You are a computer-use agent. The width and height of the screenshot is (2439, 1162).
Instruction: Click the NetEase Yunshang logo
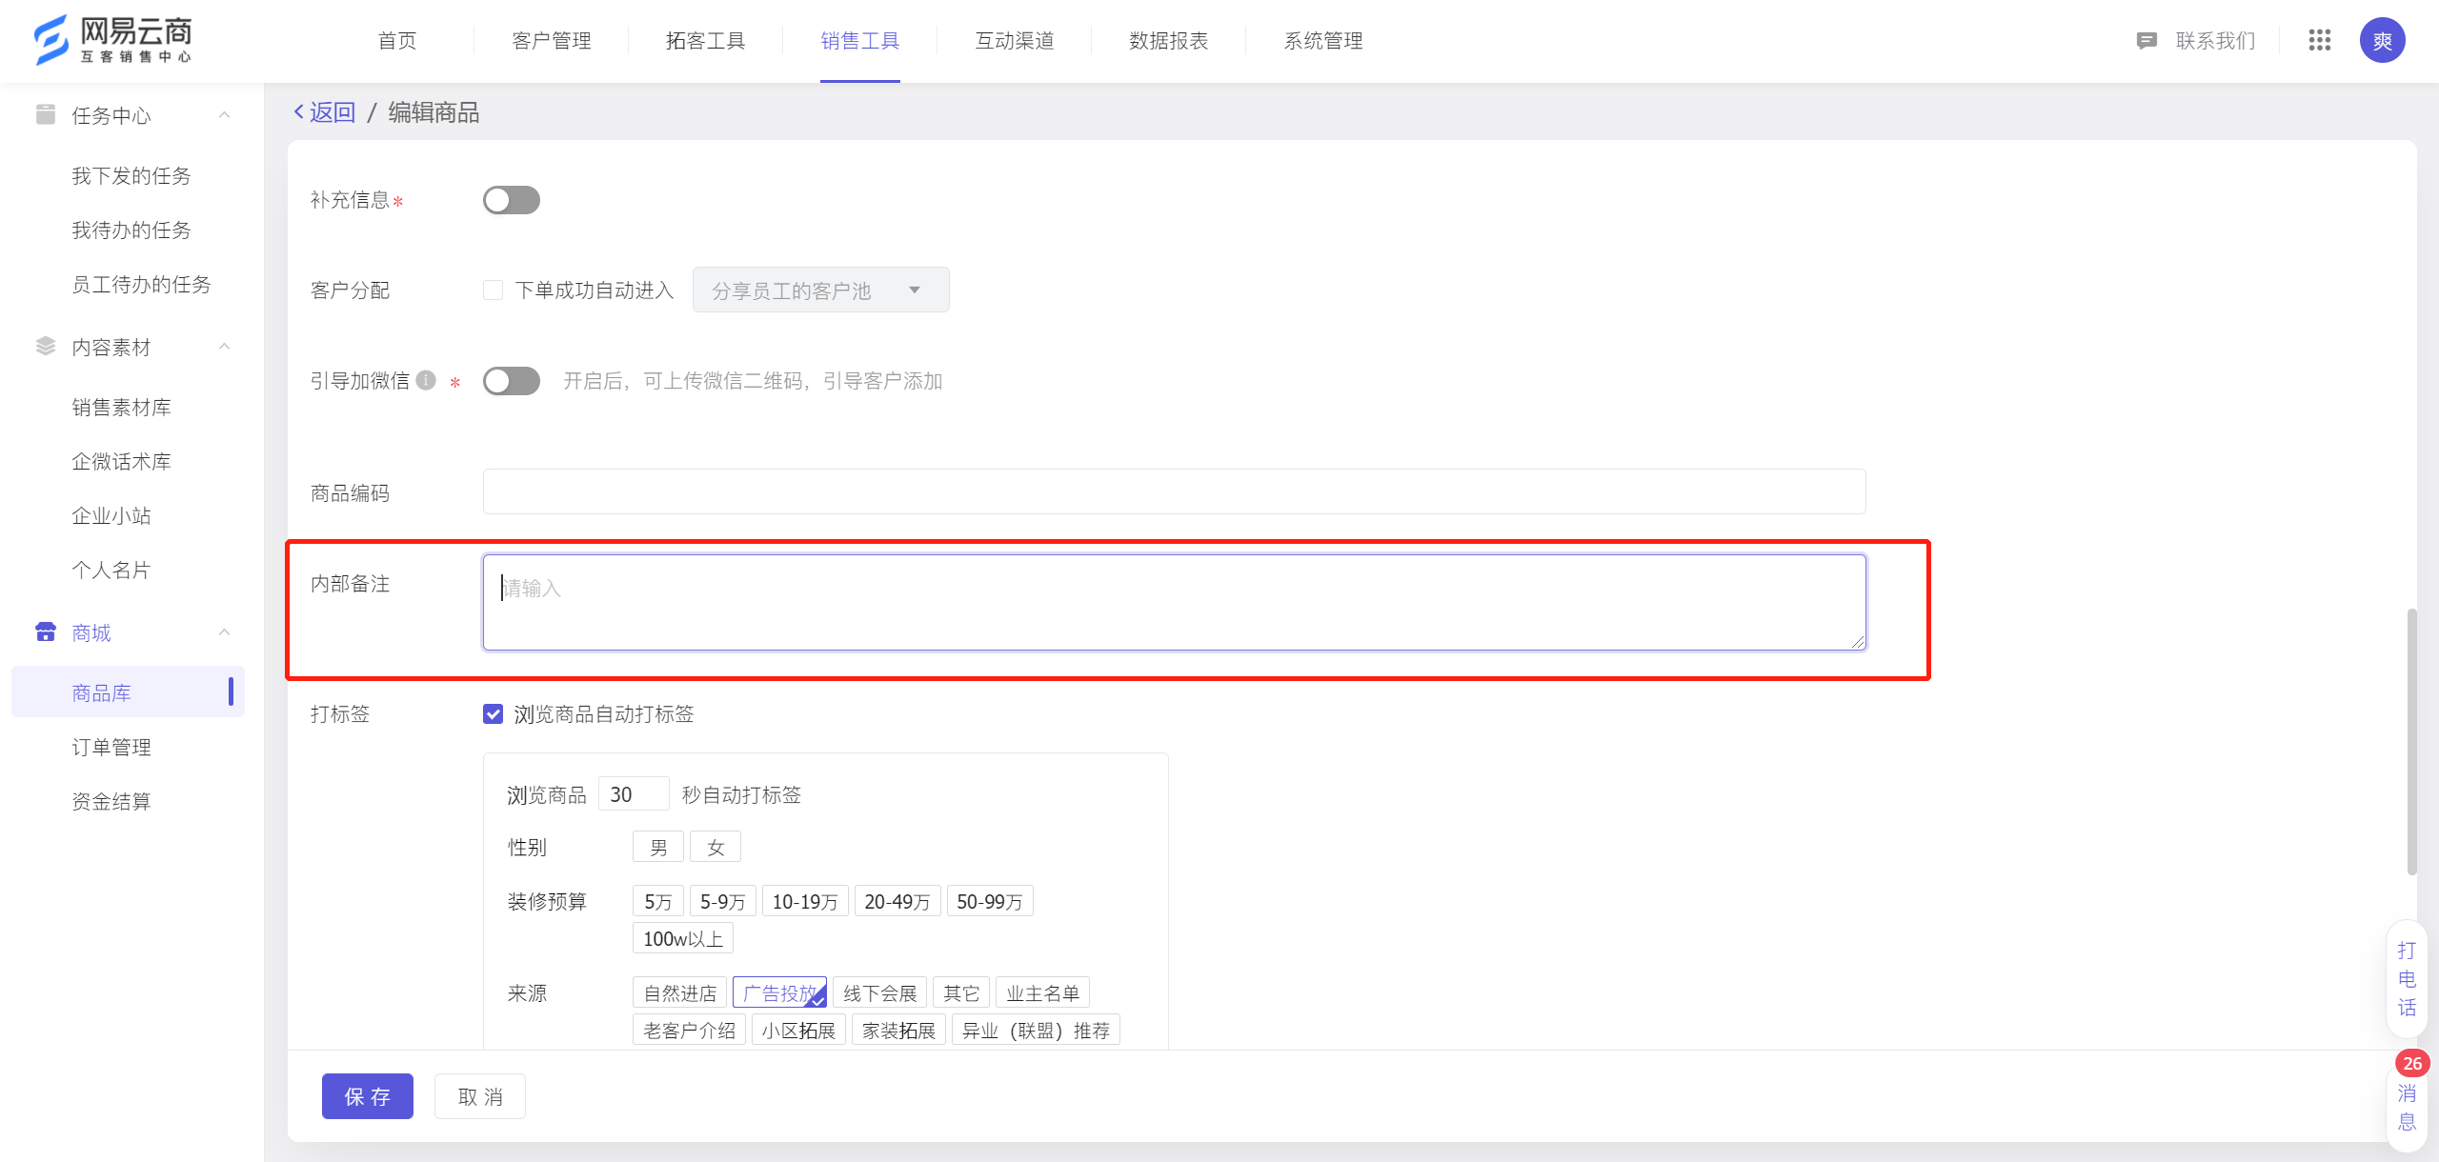coord(113,40)
